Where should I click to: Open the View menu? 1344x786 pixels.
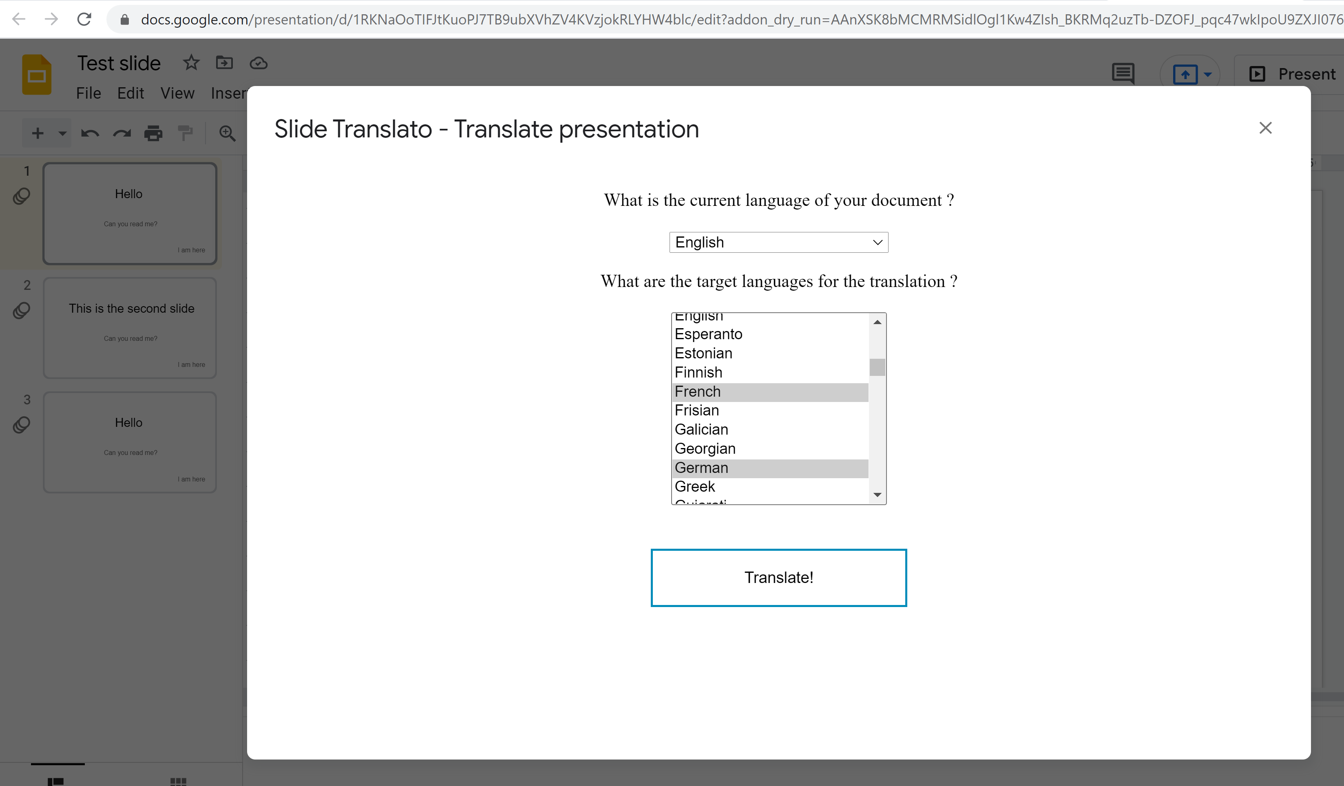(x=177, y=93)
